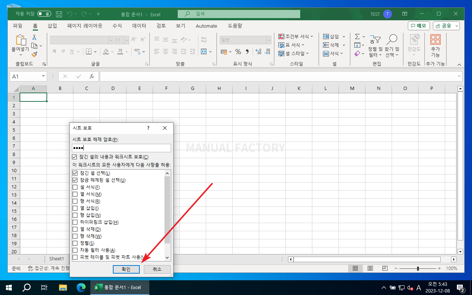Click the 메모 (Comments) button
Image resolution: width=472 pixels, height=295 pixels.
click(x=419, y=26)
